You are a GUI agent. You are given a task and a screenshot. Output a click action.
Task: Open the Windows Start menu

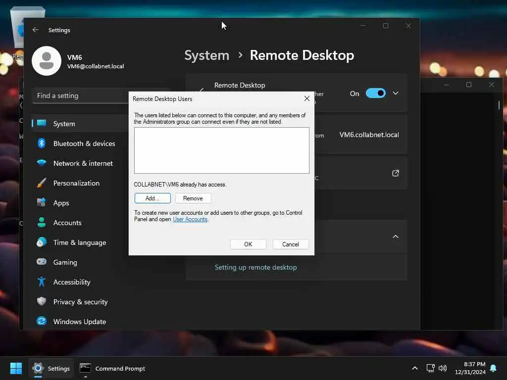coord(16,368)
